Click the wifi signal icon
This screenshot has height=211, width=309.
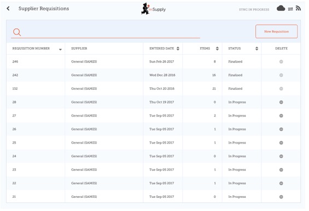pos(298,8)
